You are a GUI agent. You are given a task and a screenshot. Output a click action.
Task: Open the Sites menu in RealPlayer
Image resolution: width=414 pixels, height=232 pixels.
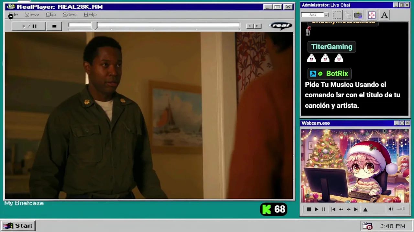[x=70, y=15]
